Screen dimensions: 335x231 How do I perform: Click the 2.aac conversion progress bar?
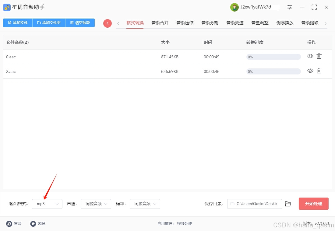point(273,71)
